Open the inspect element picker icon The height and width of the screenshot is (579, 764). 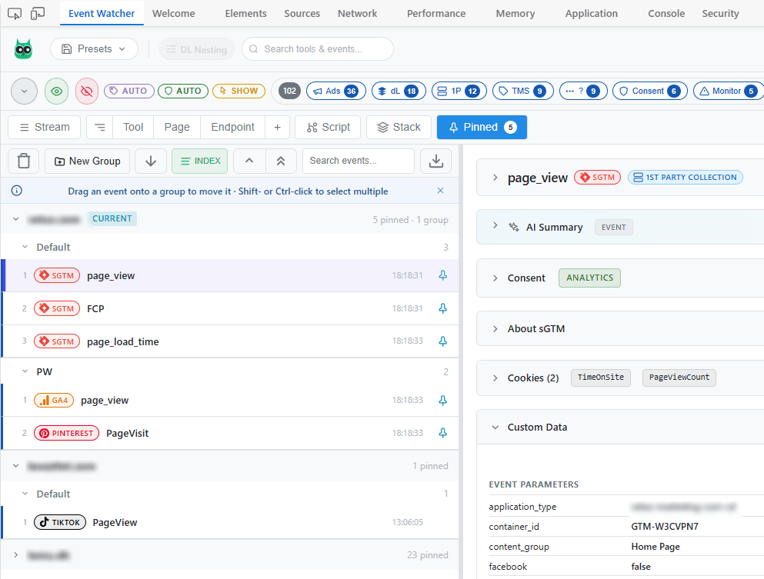pos(15,14)
